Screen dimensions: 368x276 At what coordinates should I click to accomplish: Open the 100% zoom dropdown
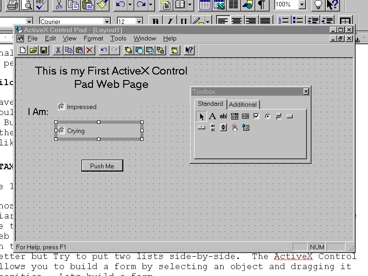tap(302, 5)
